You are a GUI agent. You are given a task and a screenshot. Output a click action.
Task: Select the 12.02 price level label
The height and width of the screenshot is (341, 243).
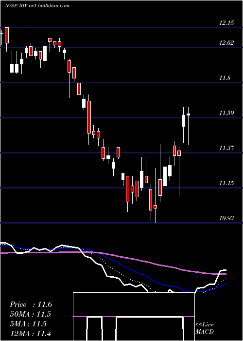coord(226,43)
